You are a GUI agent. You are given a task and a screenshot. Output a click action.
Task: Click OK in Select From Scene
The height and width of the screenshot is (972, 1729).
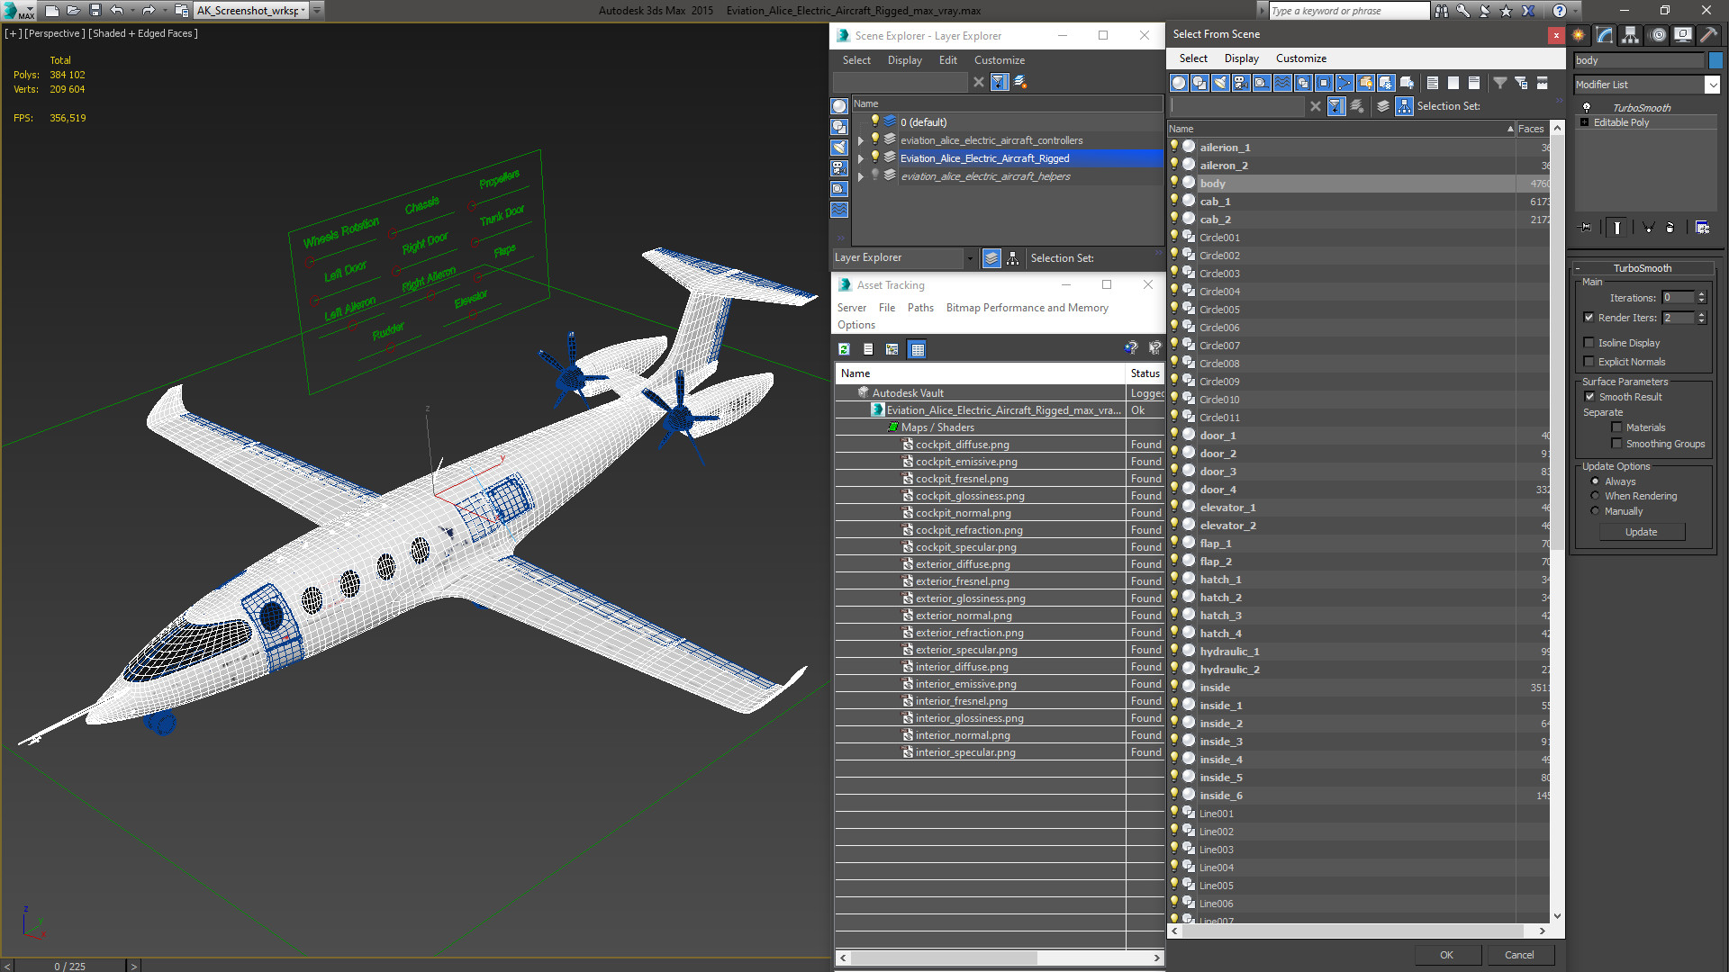pyautogui.click(x=1446, y=955)
